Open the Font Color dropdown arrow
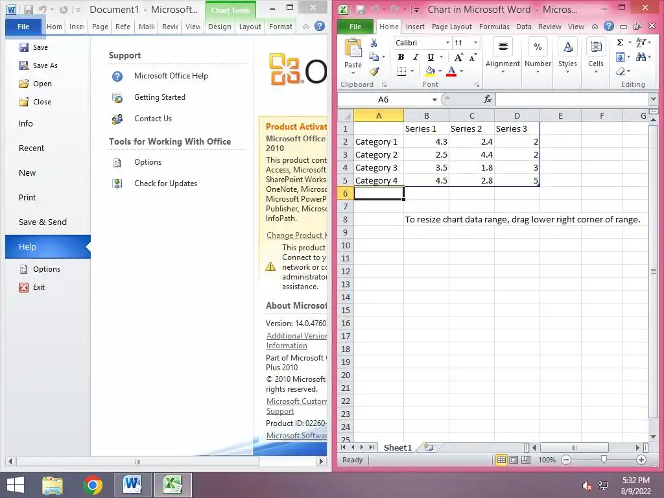Viewport: 664px width, 498px height. click(461, 71)
